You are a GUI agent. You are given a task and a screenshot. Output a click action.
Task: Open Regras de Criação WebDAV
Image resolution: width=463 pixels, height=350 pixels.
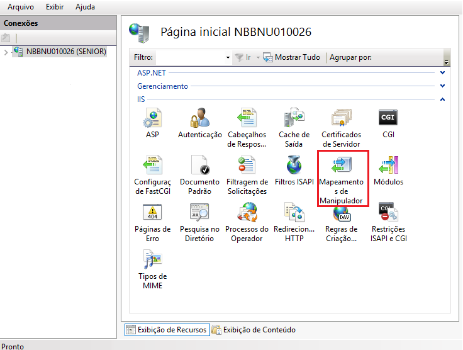pos(342,225)
